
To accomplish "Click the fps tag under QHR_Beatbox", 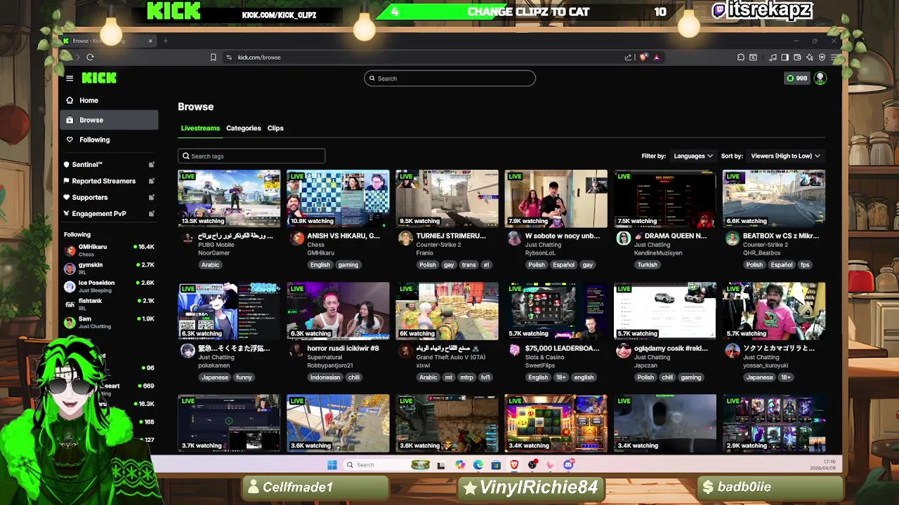I will click(805, 265).
